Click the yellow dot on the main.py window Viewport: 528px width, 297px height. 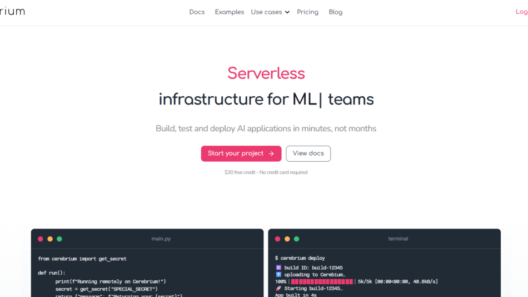click(x=50, y=239)
